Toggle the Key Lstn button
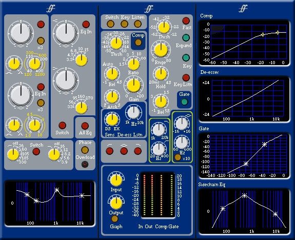 (x=186, y=77)
